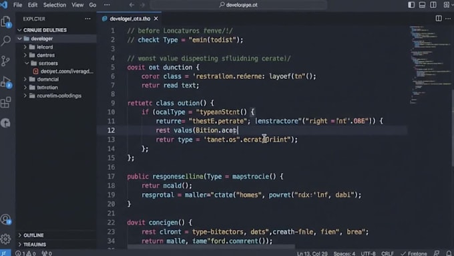Click the Ln 13, Col 29 cursor position
This screenshot has width=454, height=256.
312,253
